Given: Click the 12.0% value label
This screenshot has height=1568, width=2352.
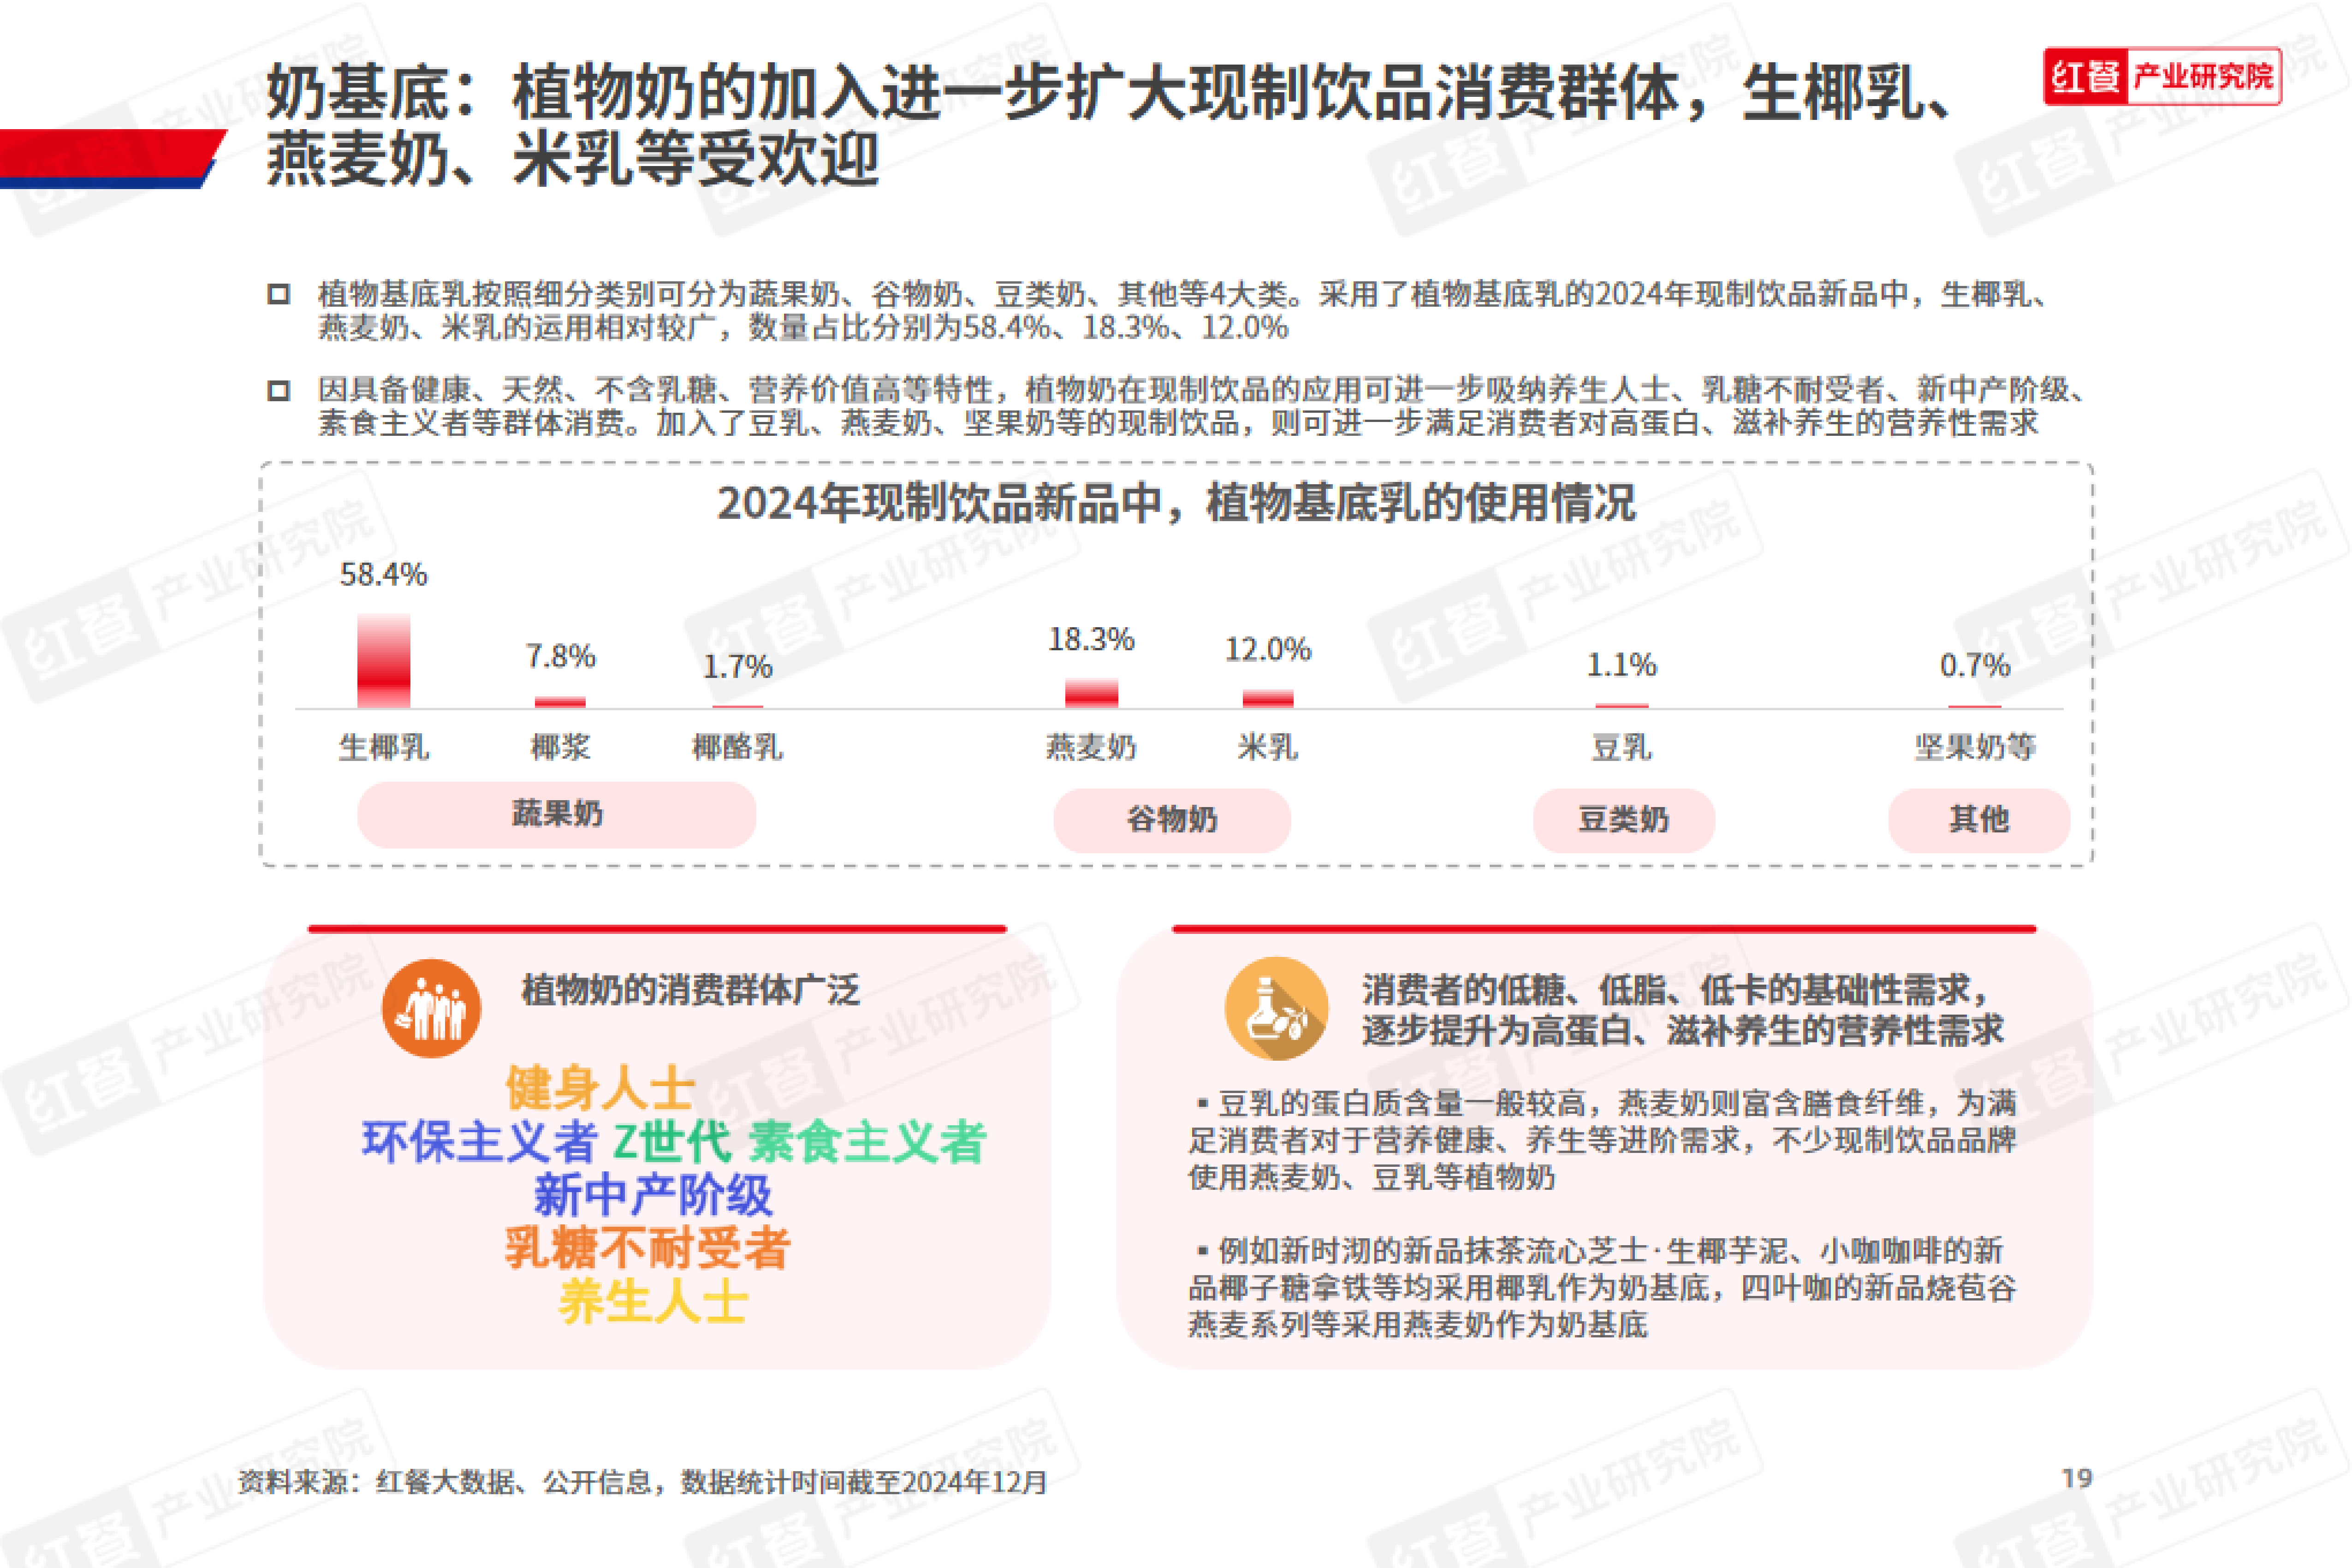Looking at the screenshot, I should click(x=1268, y=650).
